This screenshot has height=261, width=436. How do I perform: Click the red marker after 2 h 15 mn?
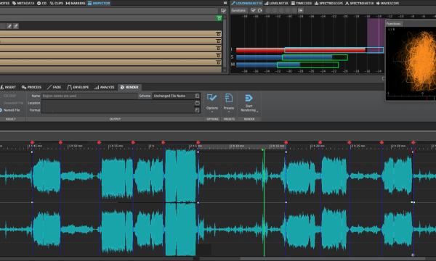286,142
